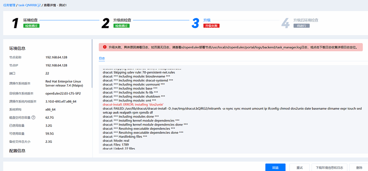Click the red 升级失败 status badge
This screenshot has height=171, width=368.
pos(211,26)
